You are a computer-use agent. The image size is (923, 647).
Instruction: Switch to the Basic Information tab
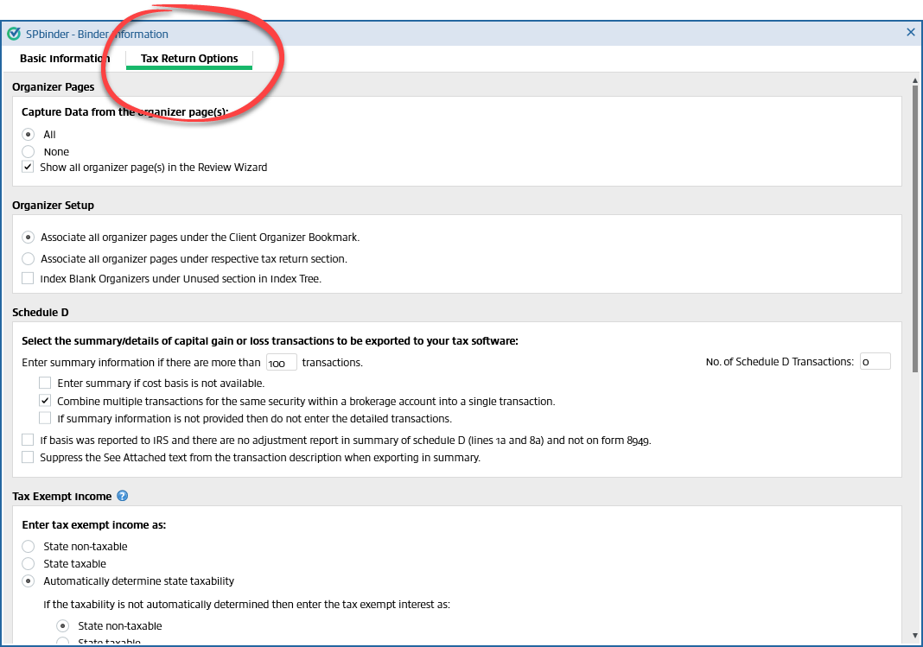pos(64,58)
